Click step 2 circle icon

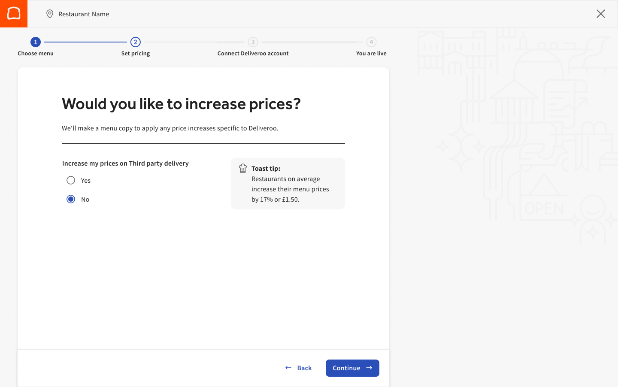tap(136, 42)
